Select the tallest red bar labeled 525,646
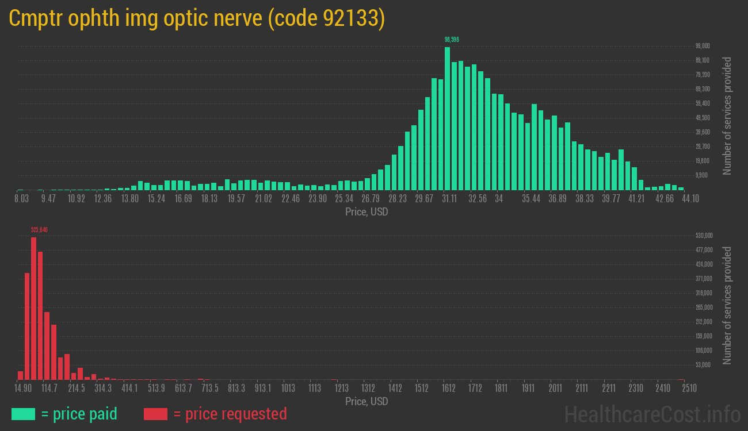Image resolution: width=748 pixels, height=431 pixels. point(35,307)
